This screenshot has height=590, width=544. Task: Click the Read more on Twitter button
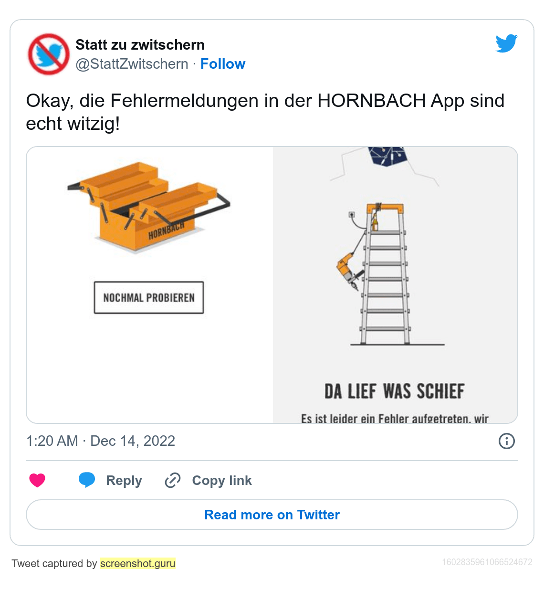tap(272, 515)
